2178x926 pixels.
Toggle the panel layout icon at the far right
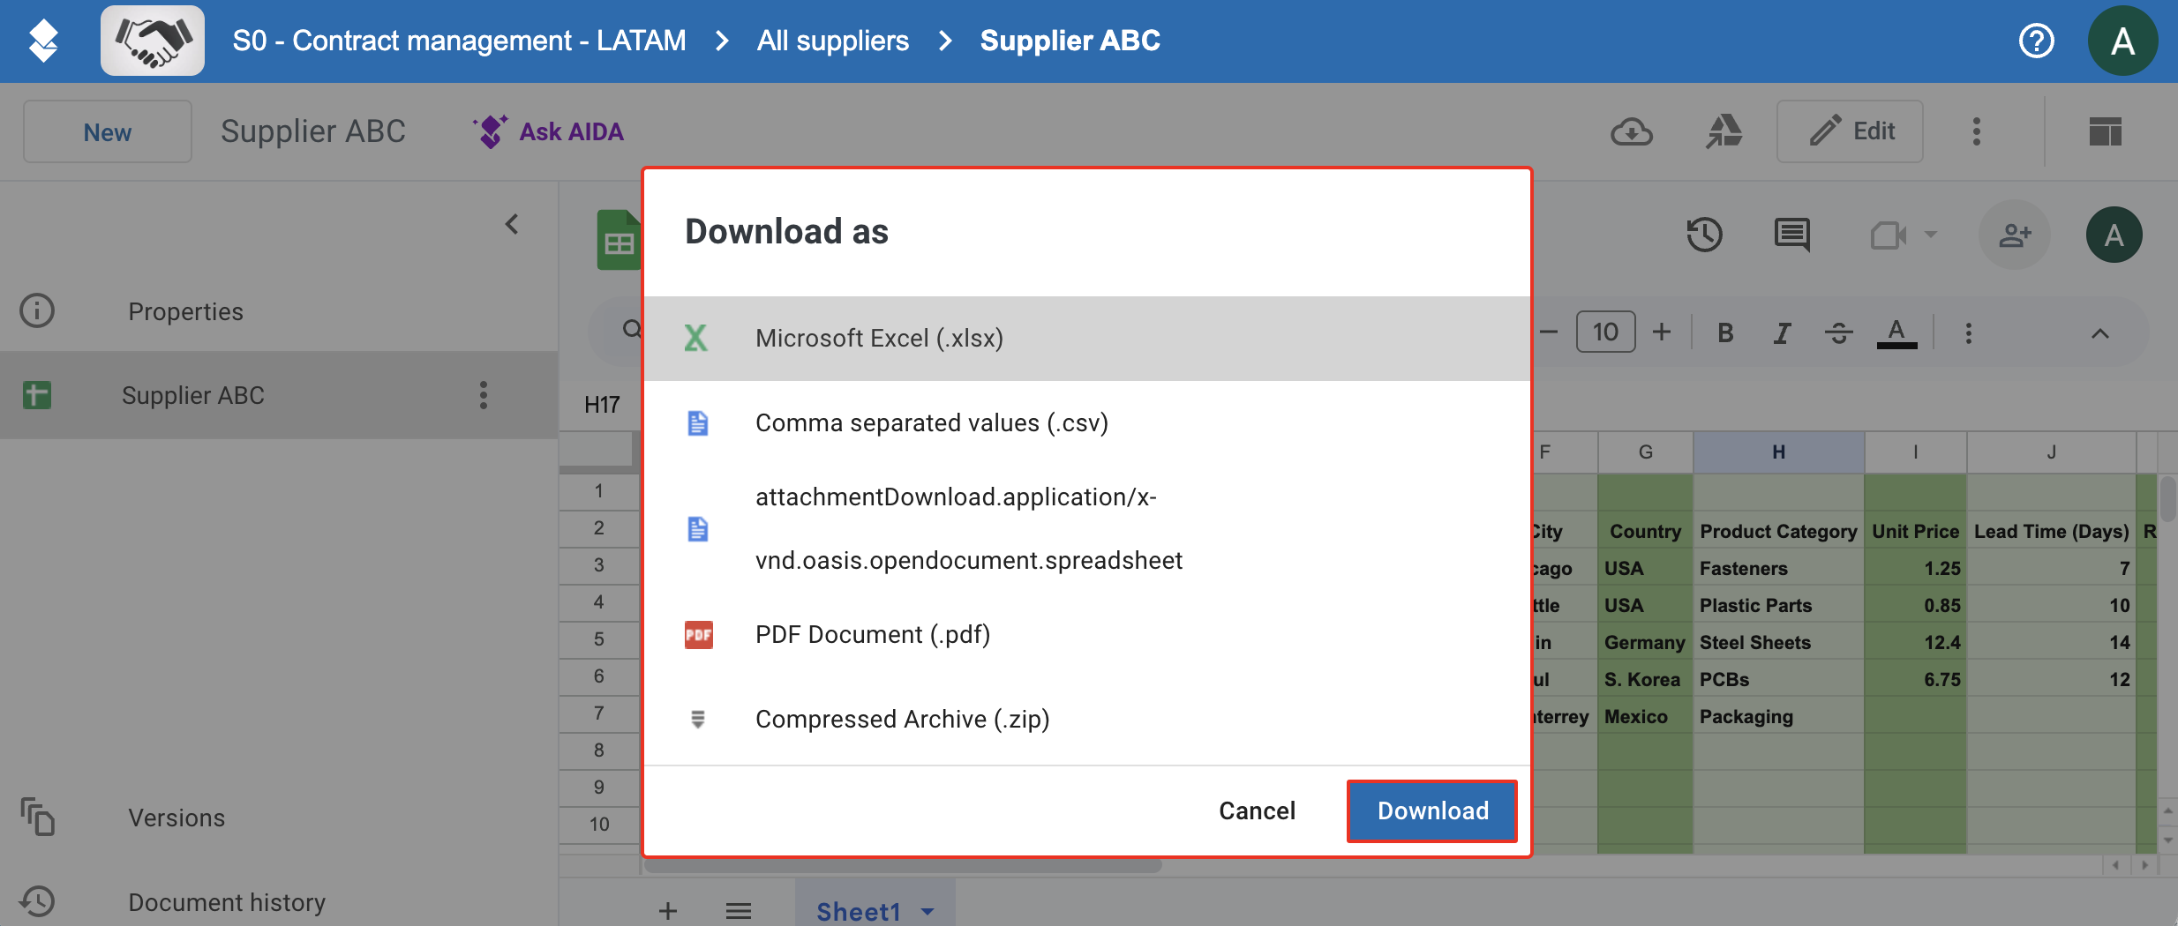click(x=2105, y=131)
